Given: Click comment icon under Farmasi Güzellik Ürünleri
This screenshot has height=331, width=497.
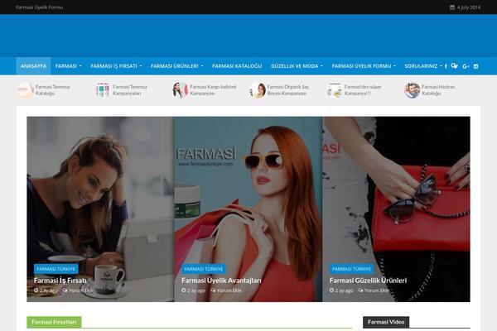Looking at the screenshot, I should [360, 290].
